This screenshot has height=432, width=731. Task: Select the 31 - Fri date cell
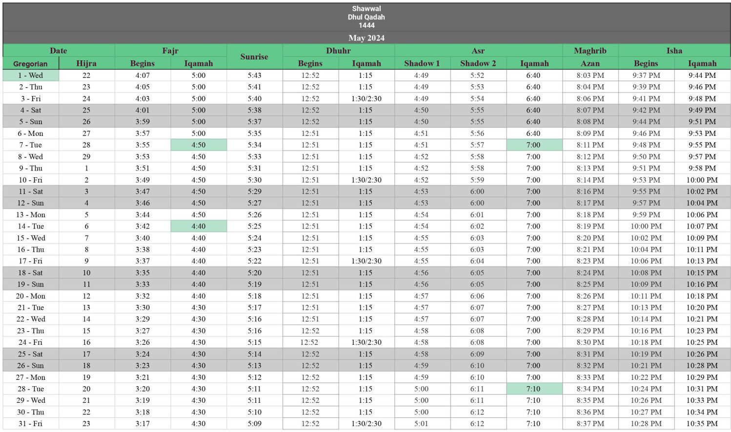31,424
